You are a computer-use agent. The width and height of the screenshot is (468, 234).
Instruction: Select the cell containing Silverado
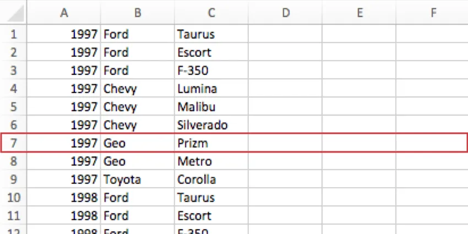pos(211,125)
